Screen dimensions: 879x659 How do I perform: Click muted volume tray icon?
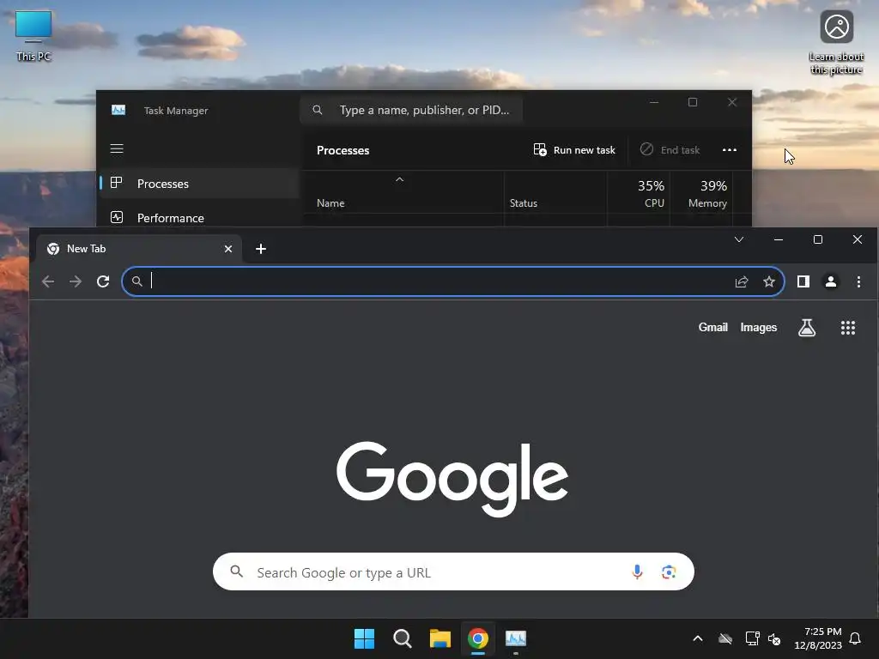pyautogui.click(x=774, y=638)
